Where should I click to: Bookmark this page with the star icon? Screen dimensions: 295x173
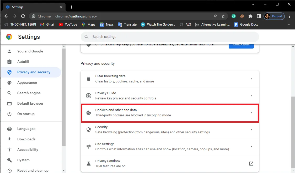(x=223, y=16)
